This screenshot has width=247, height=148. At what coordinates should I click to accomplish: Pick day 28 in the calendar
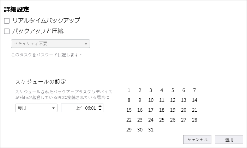tap(194, 120)
